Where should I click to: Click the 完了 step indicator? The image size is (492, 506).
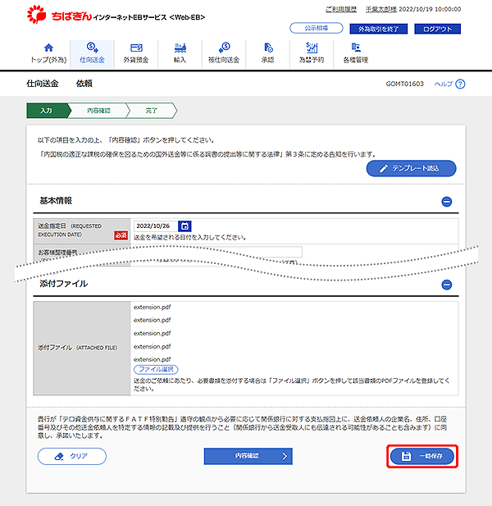(152, 111)
